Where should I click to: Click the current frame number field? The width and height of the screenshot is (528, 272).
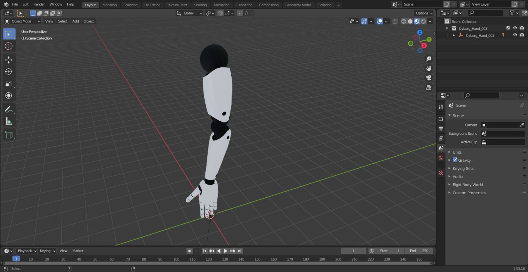pyautogui.click(x=353, y=251)
